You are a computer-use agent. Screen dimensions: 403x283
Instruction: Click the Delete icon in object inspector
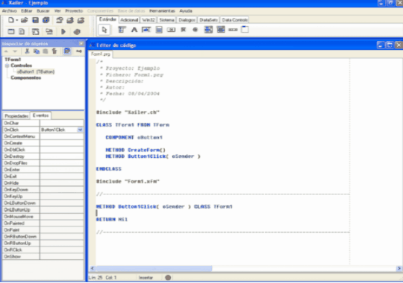pos(54,51)
